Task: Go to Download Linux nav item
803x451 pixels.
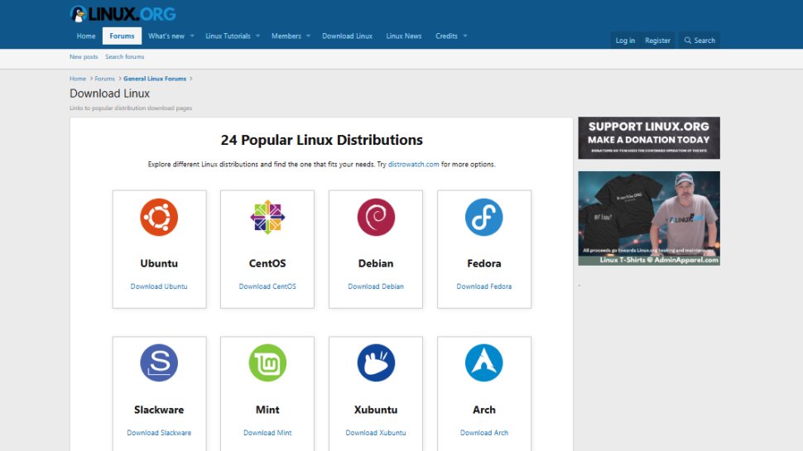Action: pos(347,36)
